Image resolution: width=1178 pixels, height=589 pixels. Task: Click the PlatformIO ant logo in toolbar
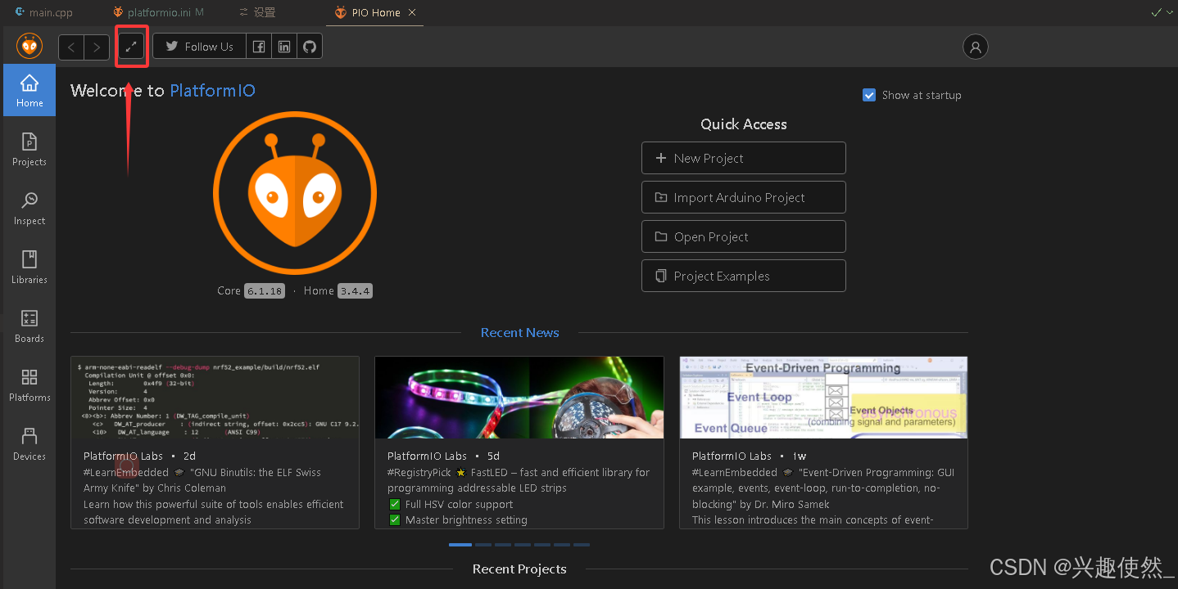click(x=29, y=47)
